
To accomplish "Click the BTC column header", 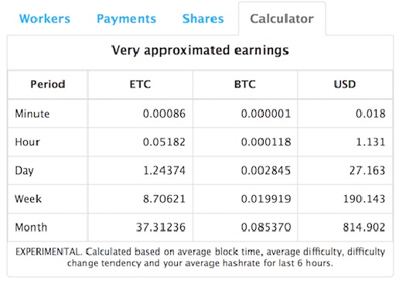I will (x=245, y=84).
